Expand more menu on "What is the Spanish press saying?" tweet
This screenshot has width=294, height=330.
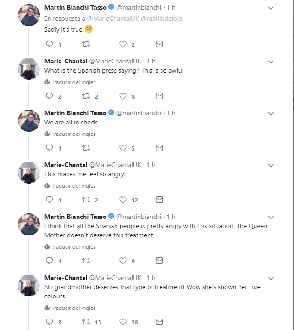click(271, 62)
